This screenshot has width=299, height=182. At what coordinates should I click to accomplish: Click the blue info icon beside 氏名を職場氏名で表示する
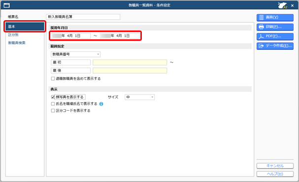pos(101,104)
